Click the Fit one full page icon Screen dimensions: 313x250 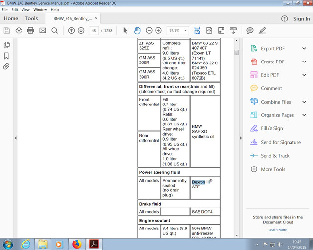point(209,30)
